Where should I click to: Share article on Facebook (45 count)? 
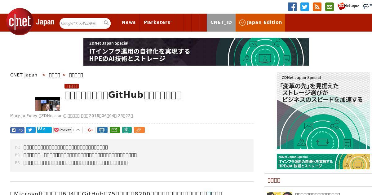(x=17, y=130)
